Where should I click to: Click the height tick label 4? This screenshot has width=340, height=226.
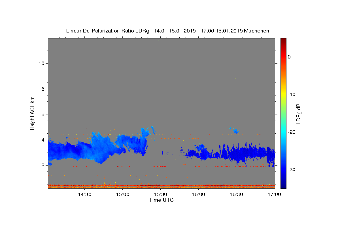click(x=43, y=140)
